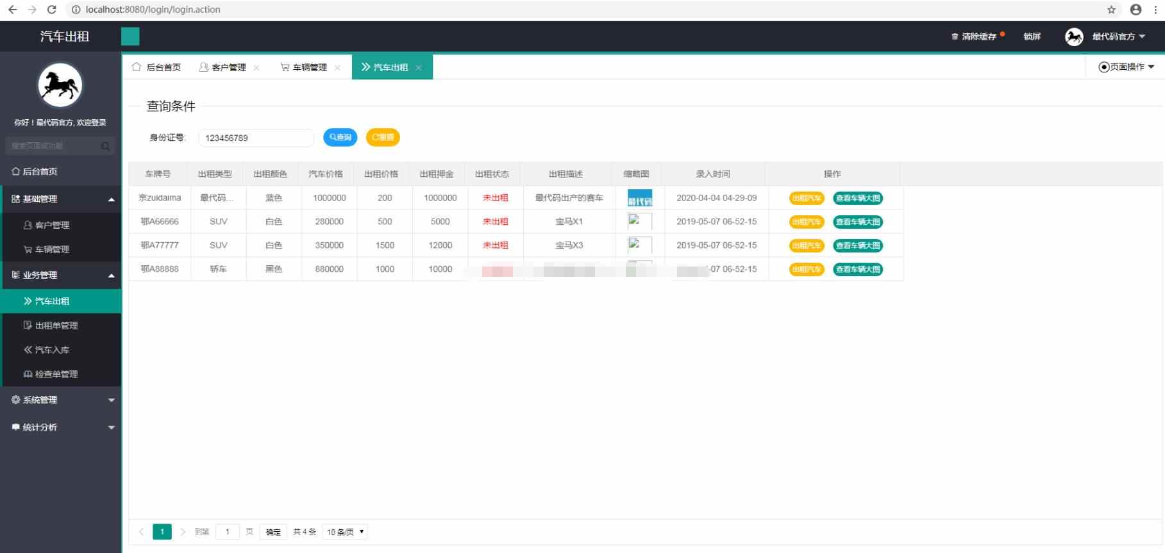Select page 1 in pagination
Viewport: 1165px width, 553px height.
click(x=162, y=532)
